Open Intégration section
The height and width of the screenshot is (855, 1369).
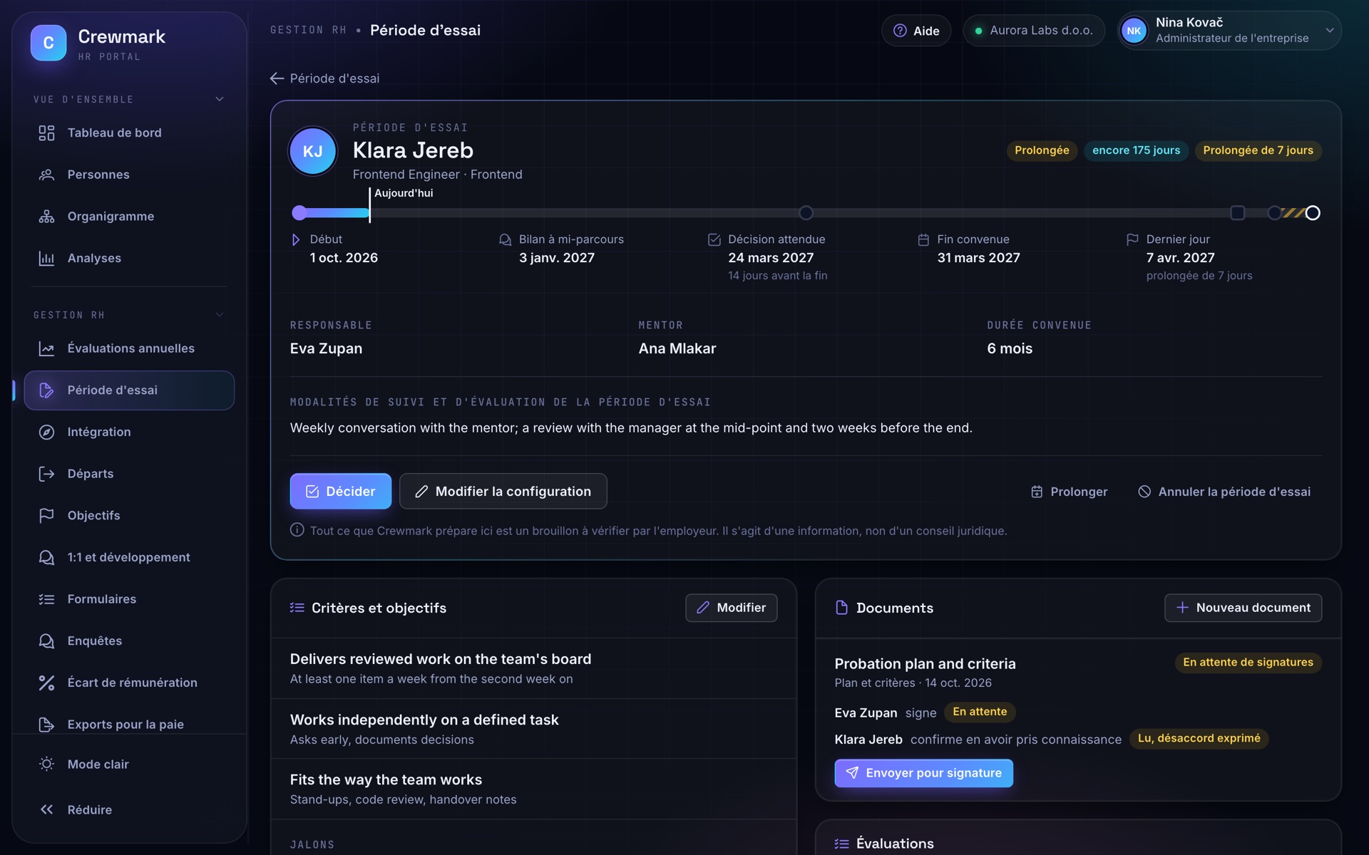[129, 432]
